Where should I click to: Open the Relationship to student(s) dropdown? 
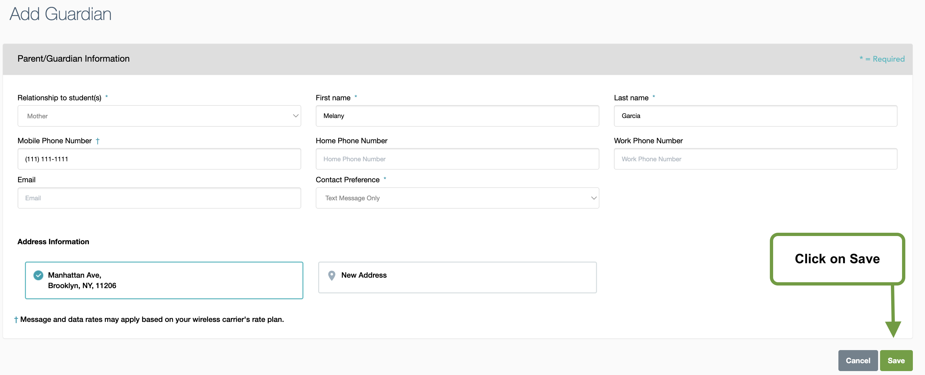159,116
